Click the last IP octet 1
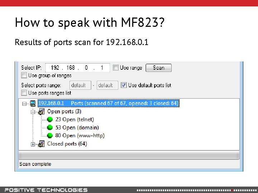Screen dimensions: 258x193 (102, 68)
